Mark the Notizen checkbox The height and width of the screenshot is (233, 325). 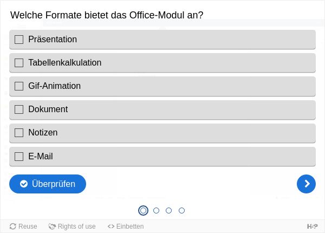19,133
